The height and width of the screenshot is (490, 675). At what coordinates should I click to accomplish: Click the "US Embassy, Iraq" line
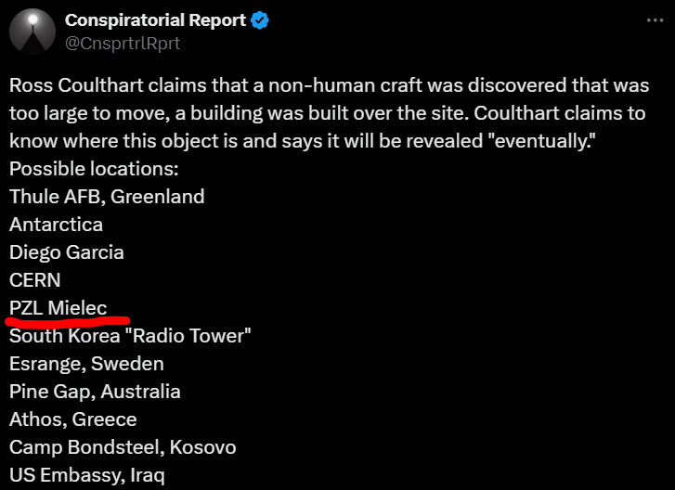[87, 475]
